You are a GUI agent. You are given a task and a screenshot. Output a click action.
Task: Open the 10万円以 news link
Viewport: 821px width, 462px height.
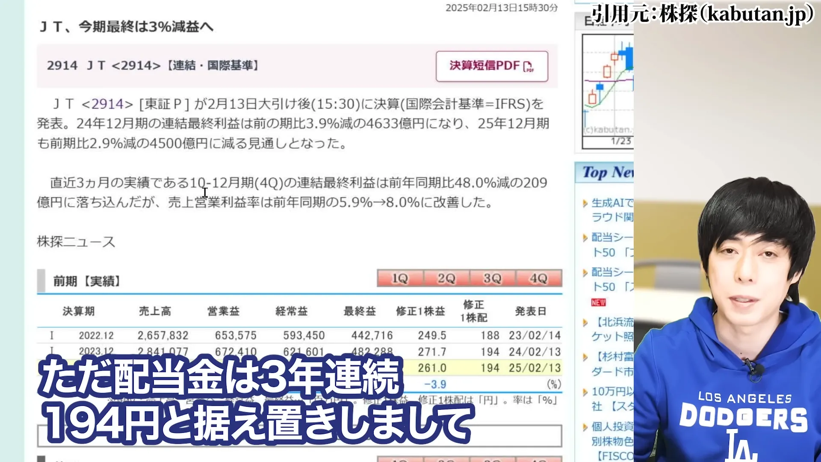tap(612, 399)
